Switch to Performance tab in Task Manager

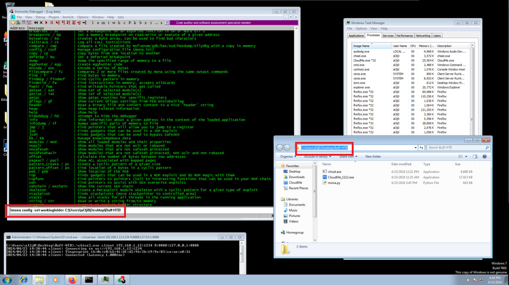[404, 36]
